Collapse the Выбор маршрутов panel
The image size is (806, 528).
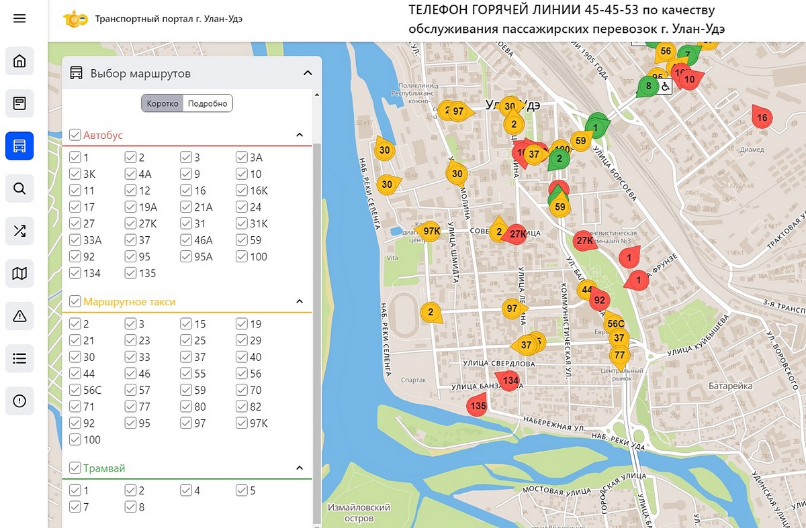308,73
